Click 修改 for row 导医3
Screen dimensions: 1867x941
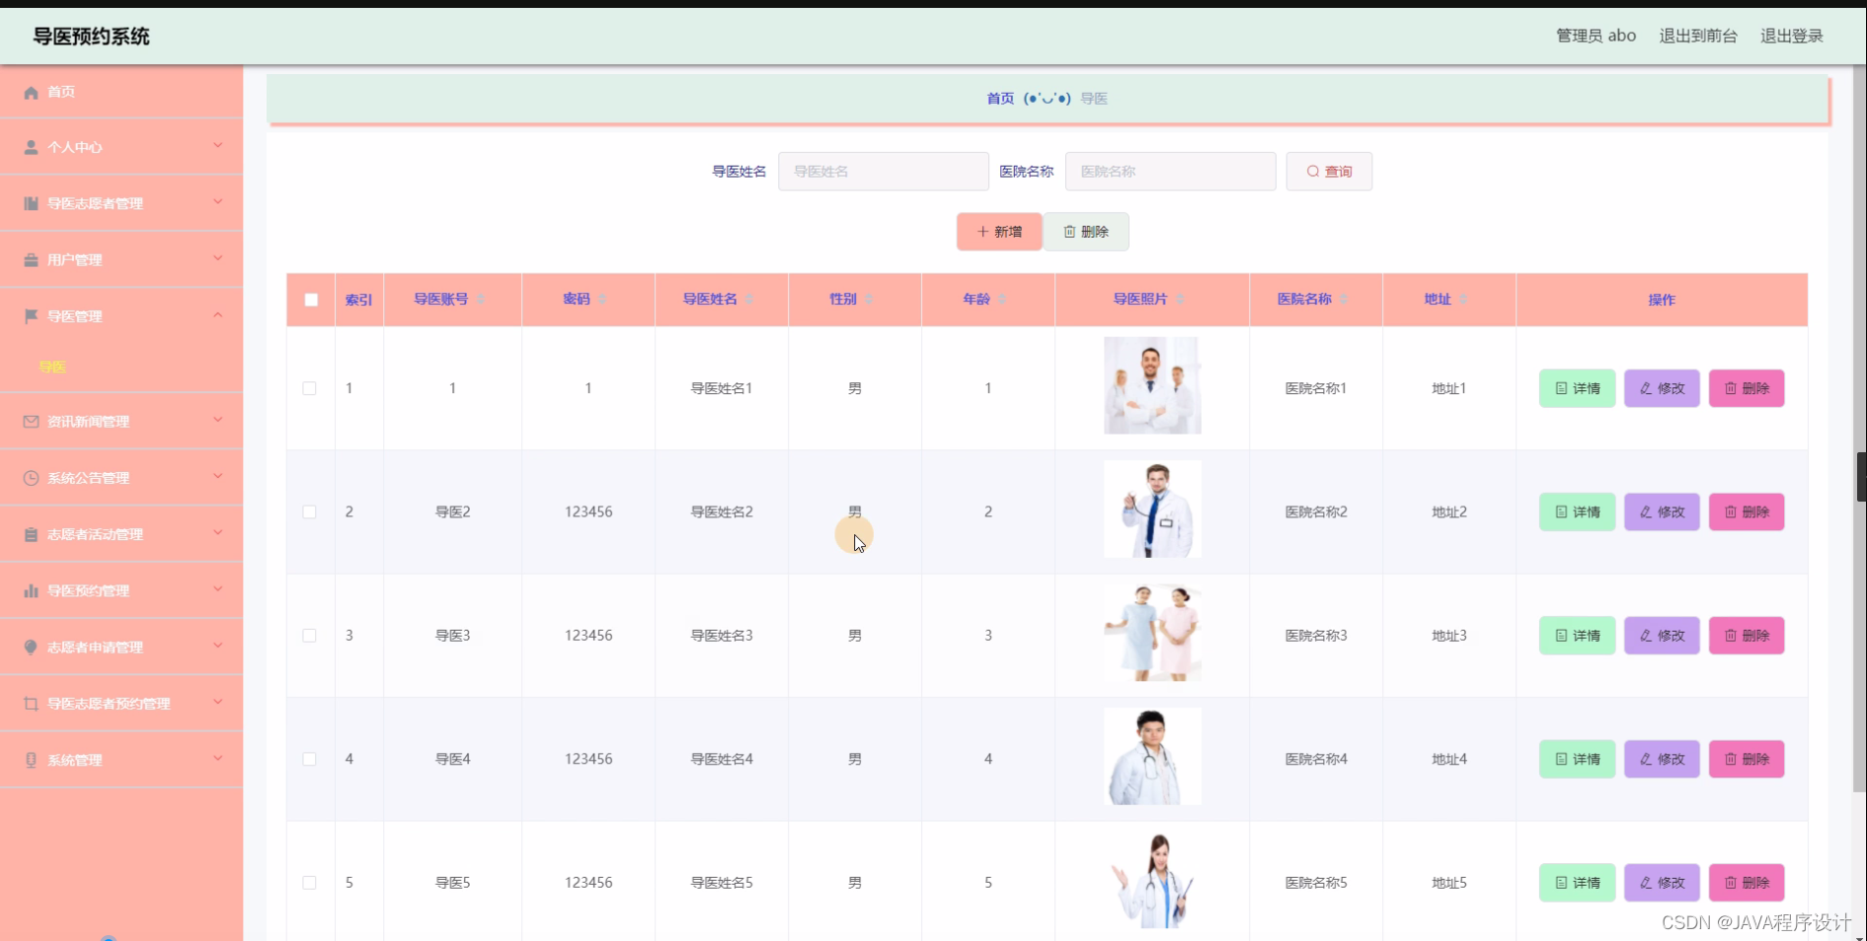1662,635
